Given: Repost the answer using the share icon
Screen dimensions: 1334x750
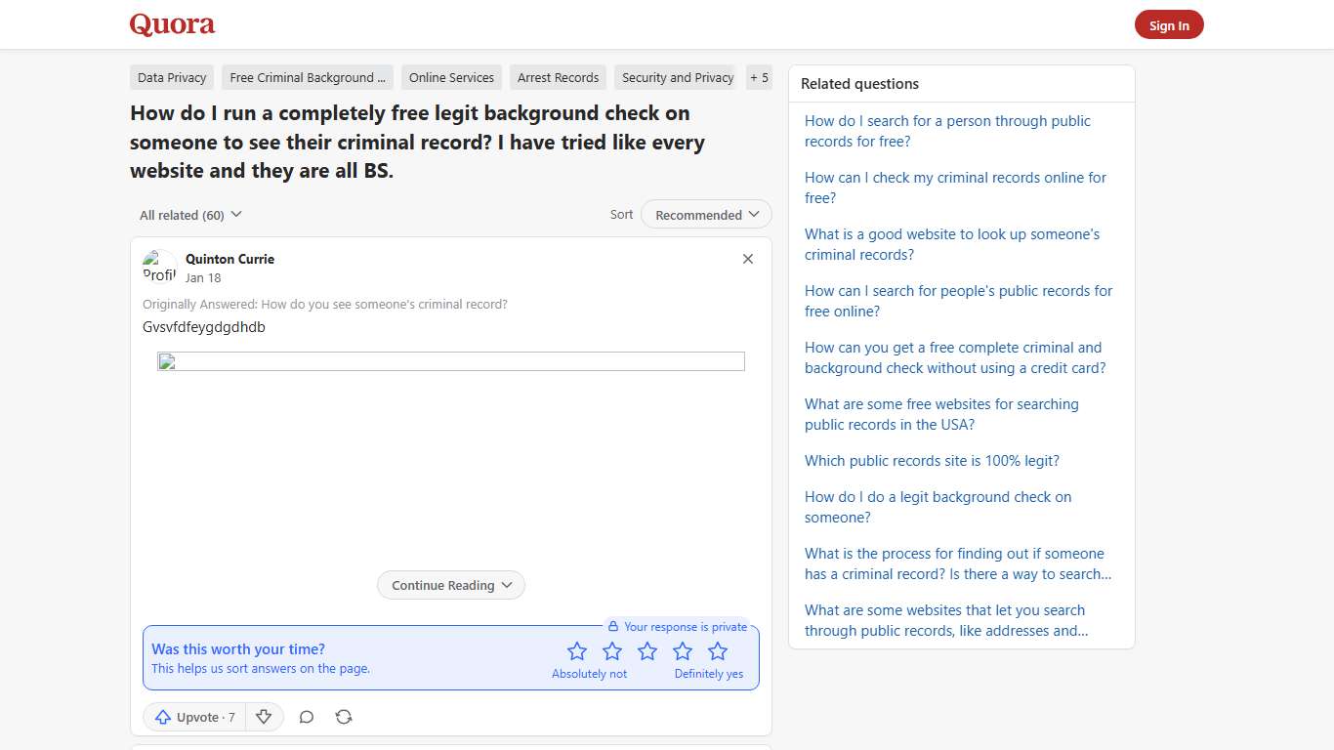Looking at the screenshot, I should pyautogui.click(x=344, y=716).
